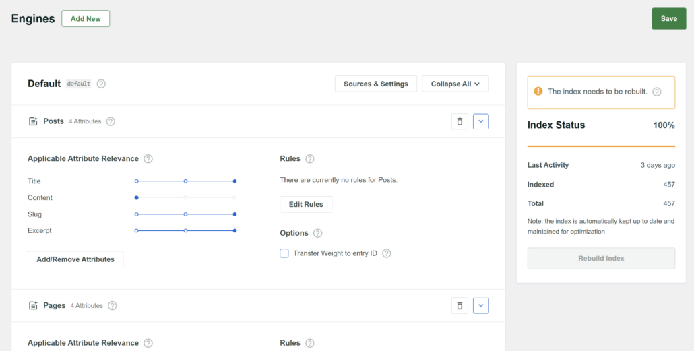Open Sources & Settings
694x351 pixels.
(376, 84)
